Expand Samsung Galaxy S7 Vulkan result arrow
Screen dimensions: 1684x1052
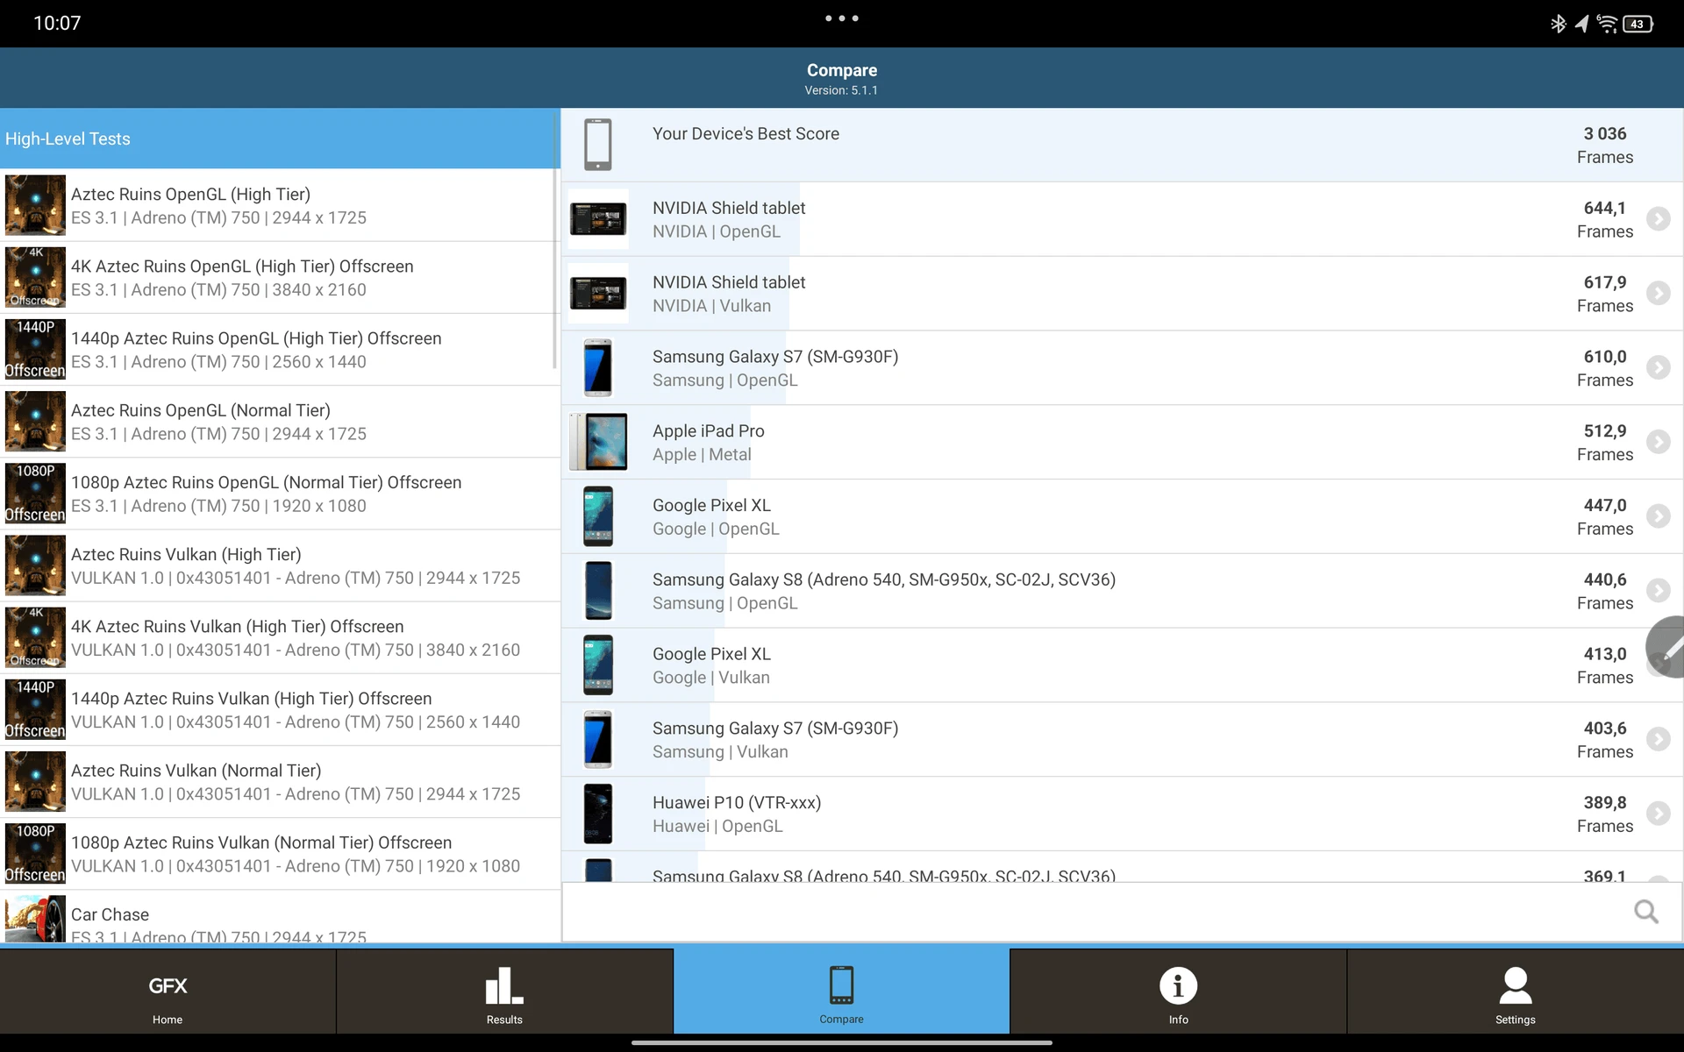1658,739
